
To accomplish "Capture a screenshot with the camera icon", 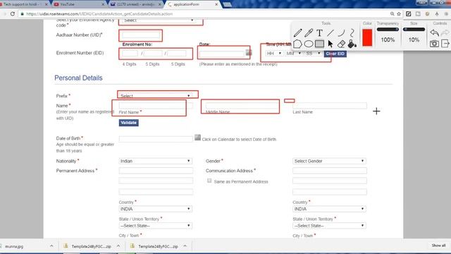I will (x=434, y=44).
